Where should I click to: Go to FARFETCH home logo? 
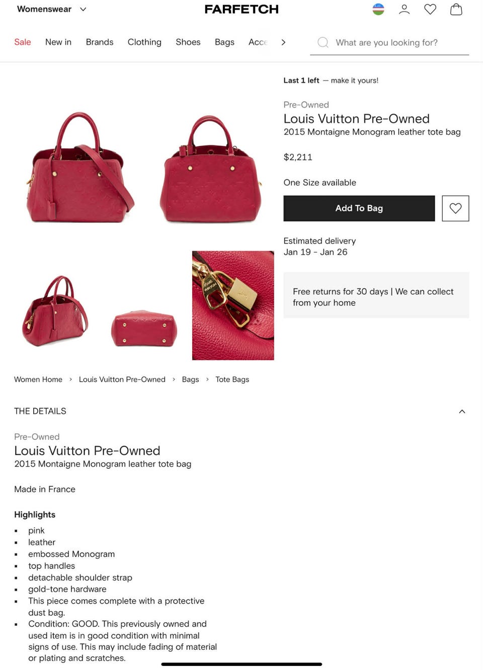coord(242,9)
